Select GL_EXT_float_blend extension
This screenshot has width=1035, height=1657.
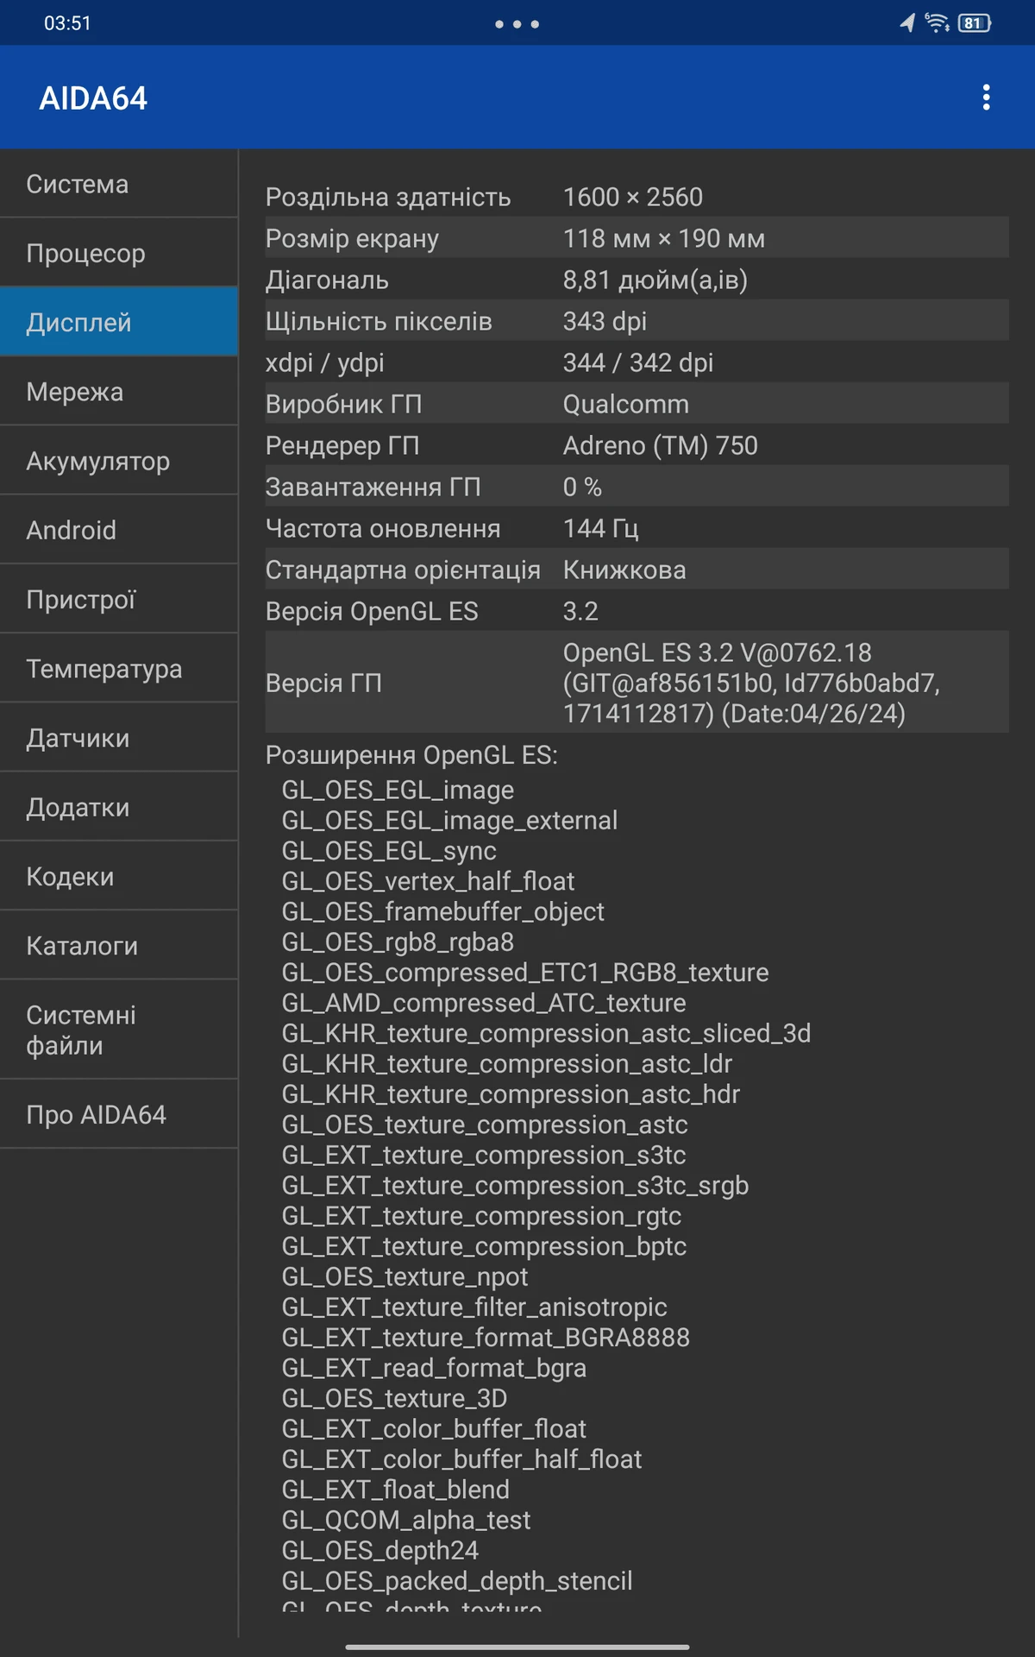pyautogui.click(x=395, y=1489)
